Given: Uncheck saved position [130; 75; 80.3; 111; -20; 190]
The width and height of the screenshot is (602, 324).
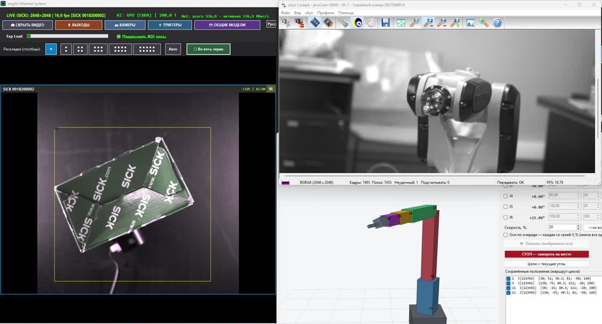Looking at the screenshot, I should pos(508,283).
